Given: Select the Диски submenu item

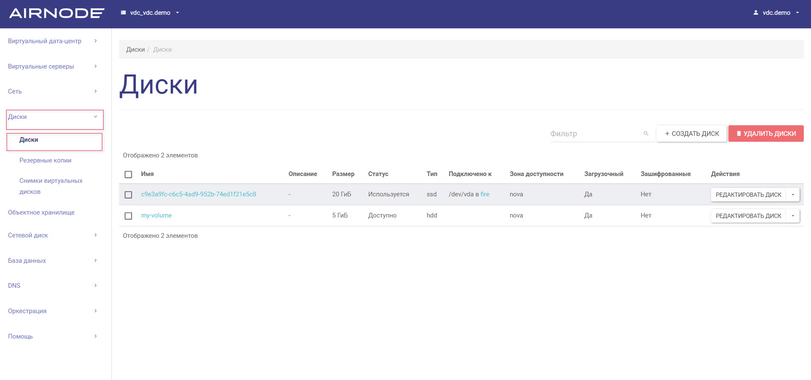Looking at the screenshot, I should click(x=29, y=140).
